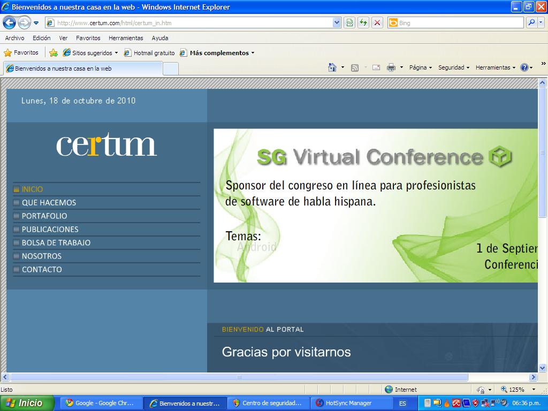Screen dimensions: 548x411
Task: Open the recent pages dropdown next to Forward
Action: tap(36, 23)
